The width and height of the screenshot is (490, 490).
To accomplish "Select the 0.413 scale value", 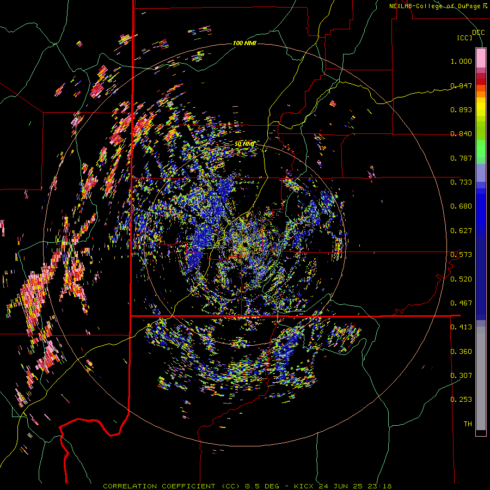I will point(461,327).
